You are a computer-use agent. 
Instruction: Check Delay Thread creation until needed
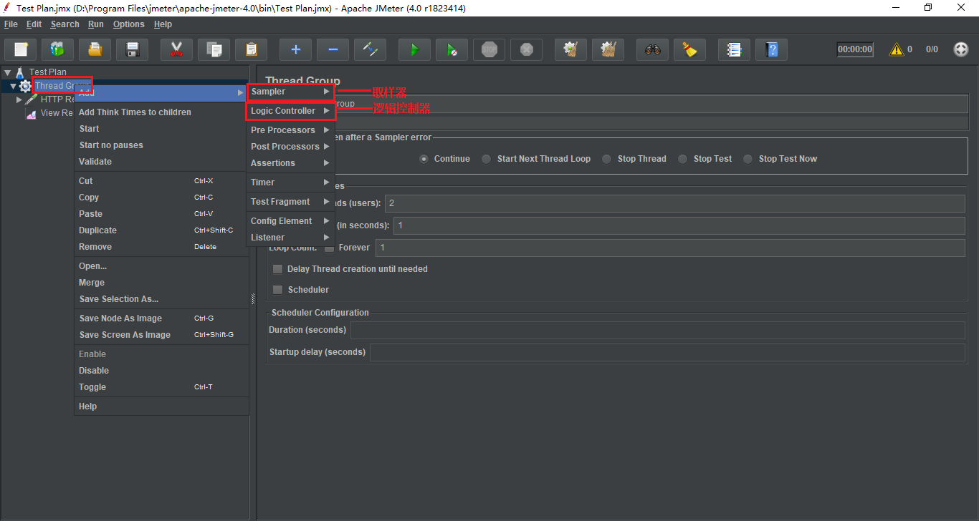click(278, 269)
